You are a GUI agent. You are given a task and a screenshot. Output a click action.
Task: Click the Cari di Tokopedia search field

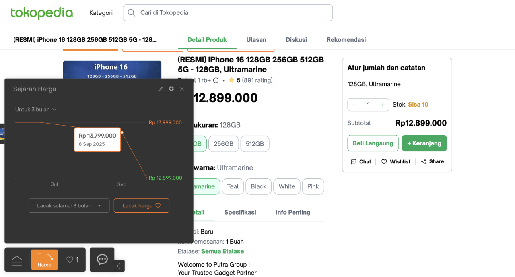228,12
